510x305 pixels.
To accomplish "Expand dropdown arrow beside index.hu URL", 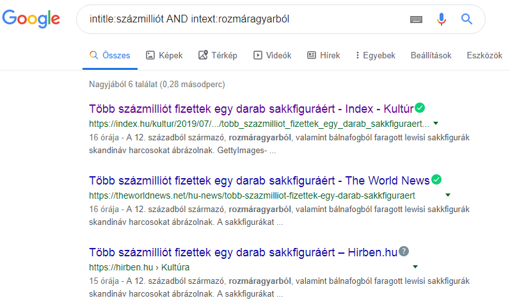I will 436,124.
